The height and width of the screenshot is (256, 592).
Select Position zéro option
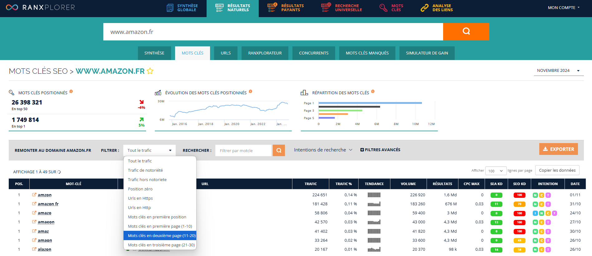(160, 189)
